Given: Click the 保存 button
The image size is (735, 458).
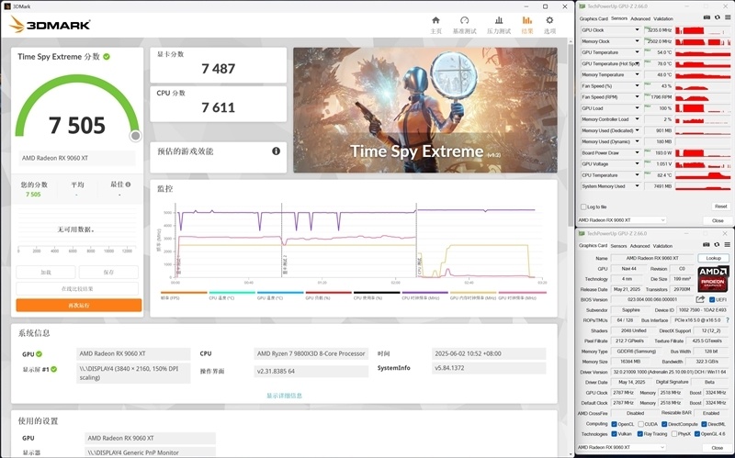Looking at the screenshot, I should point(108,272).
